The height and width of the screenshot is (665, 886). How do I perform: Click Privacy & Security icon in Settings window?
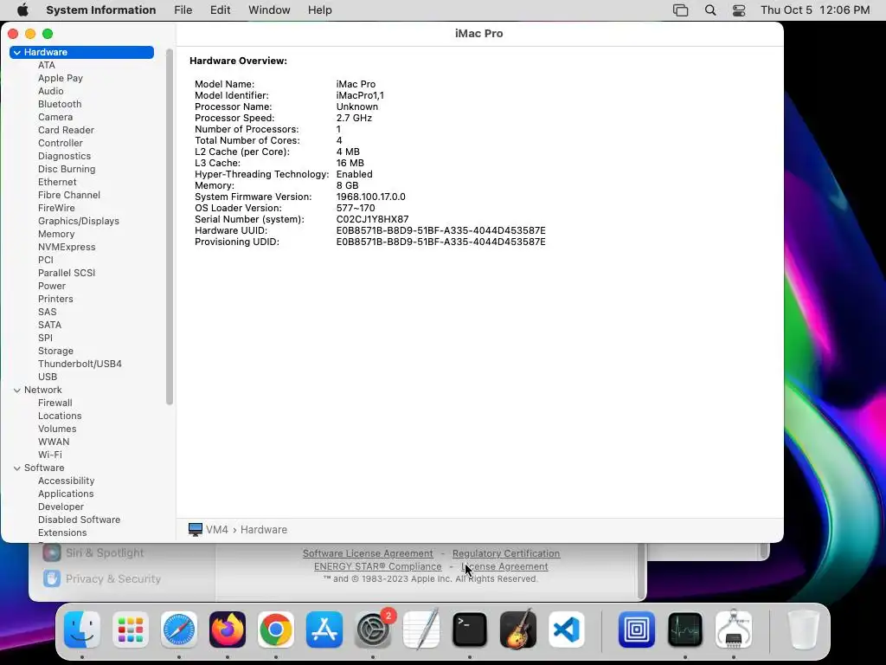51,578
